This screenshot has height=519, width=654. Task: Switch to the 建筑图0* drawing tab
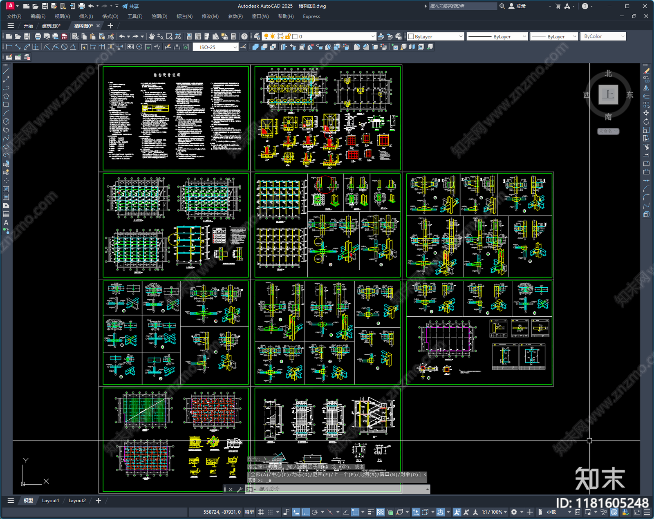[x=51, y=26]
